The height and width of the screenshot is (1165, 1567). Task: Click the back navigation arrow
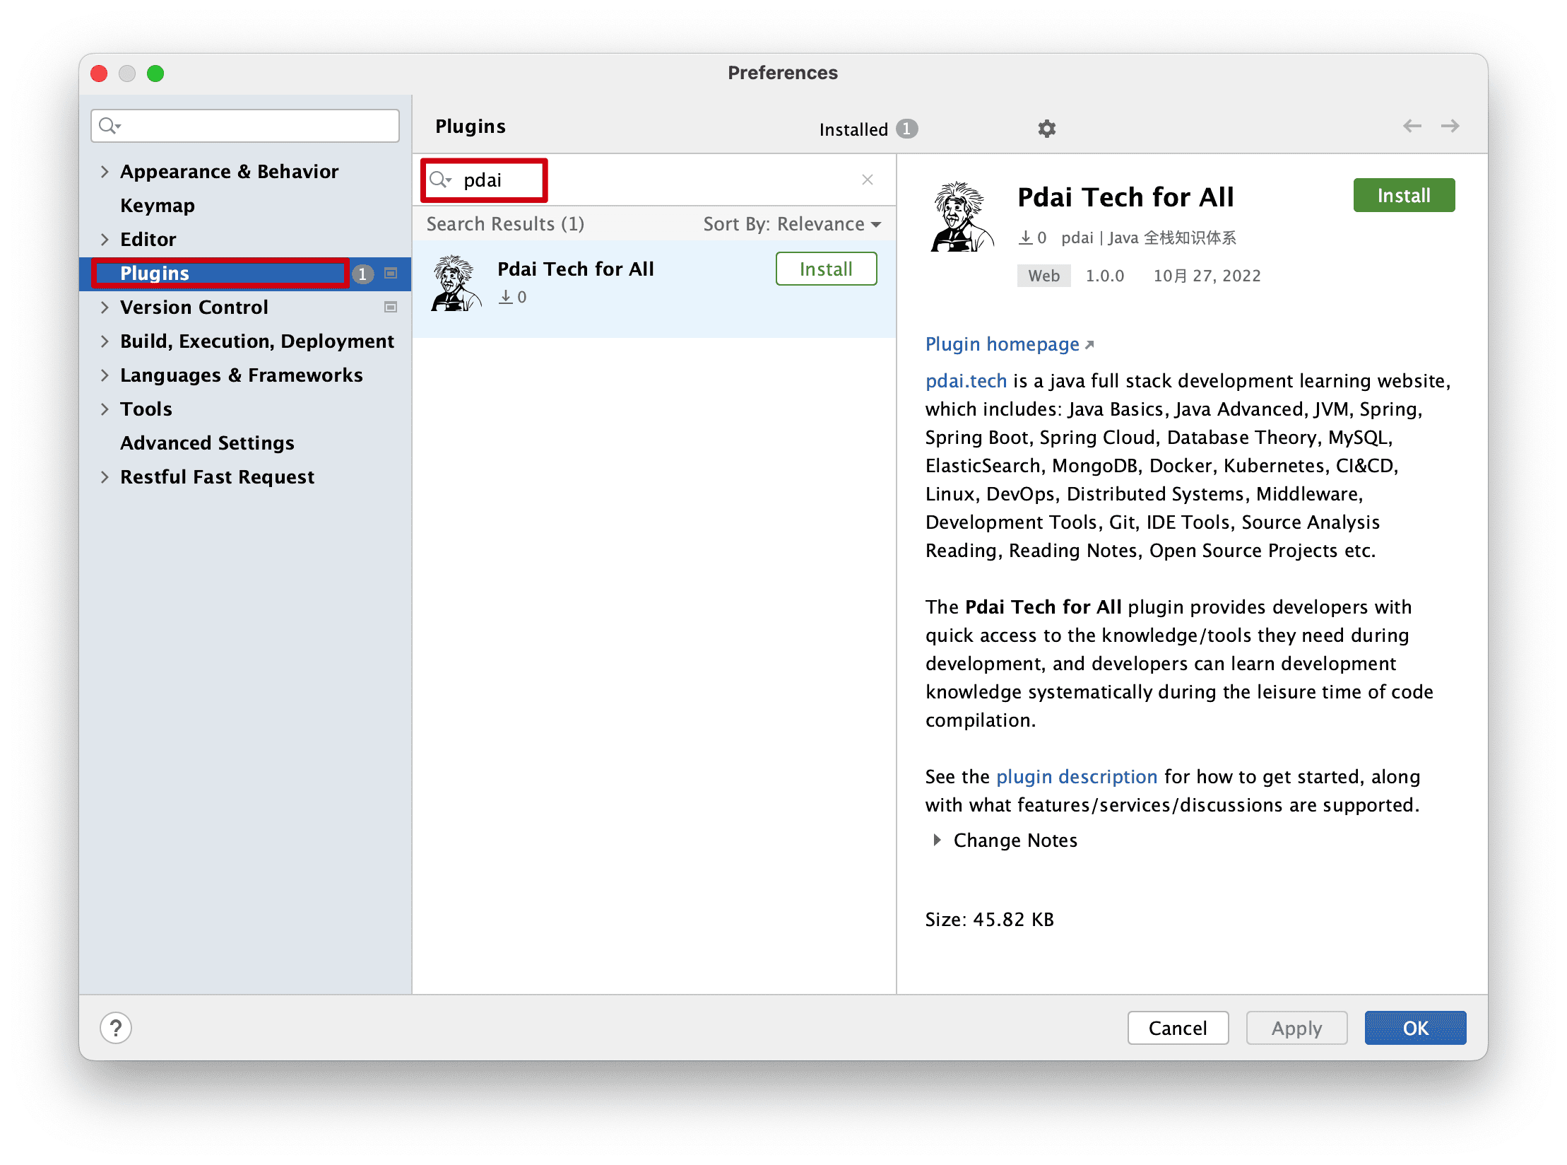tap(1412, 127)
